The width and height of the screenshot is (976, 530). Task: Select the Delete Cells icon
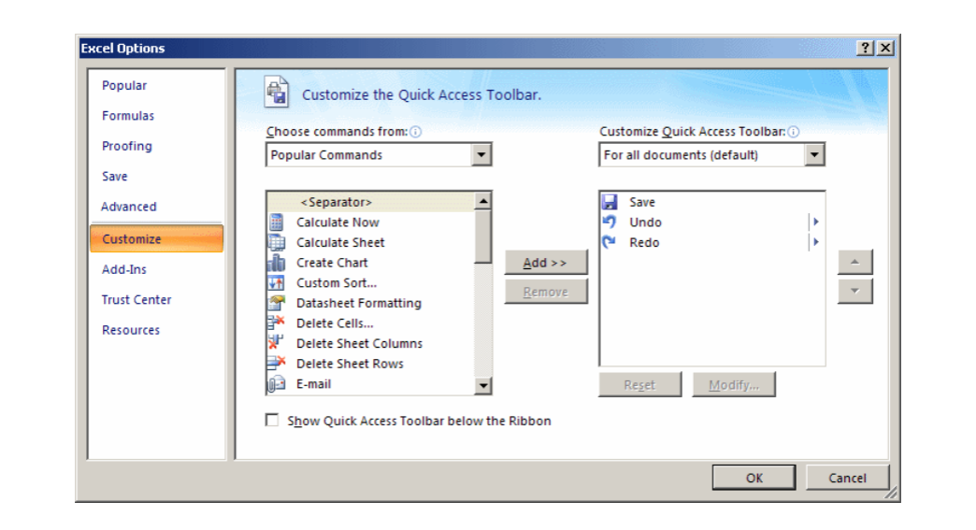pos(277,323)
